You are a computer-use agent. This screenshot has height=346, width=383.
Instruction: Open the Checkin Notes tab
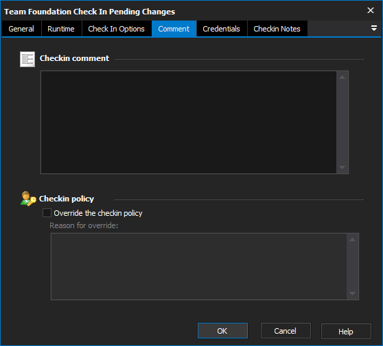click(277, 29)
